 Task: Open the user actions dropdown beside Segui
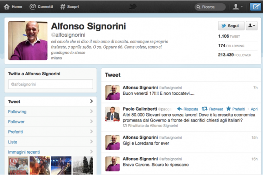pos(252,26)
